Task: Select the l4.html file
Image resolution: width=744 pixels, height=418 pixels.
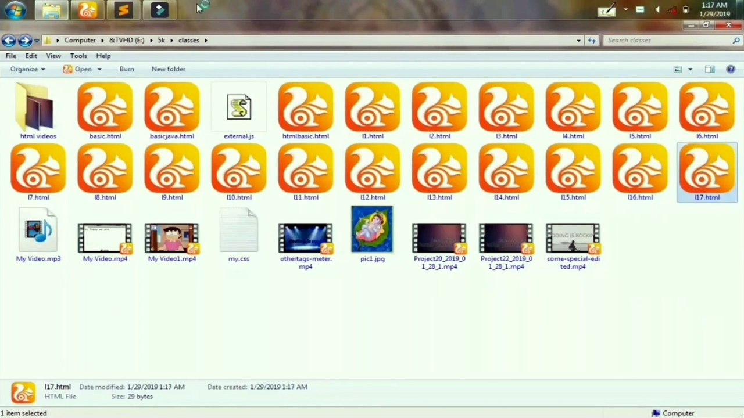Action: point(573,111)
